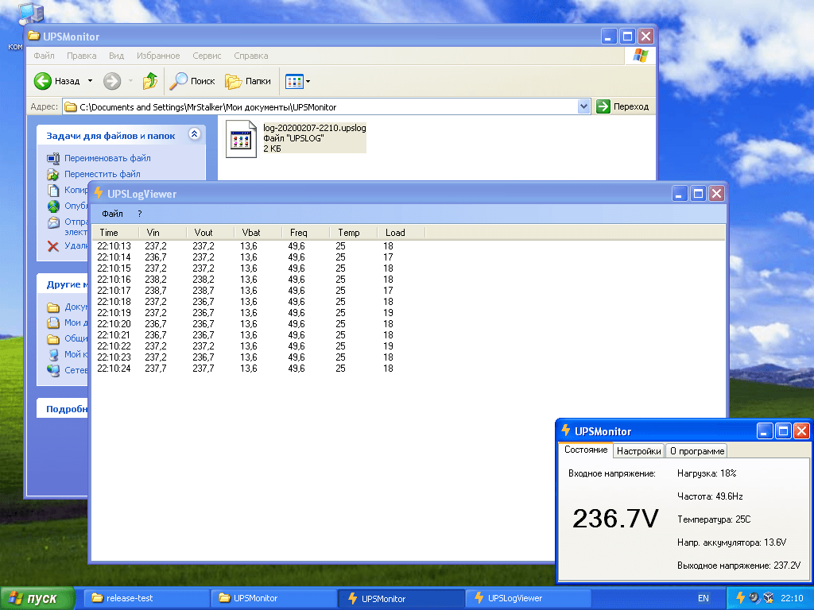This screenshot has width=814, height=610.
Task: Click the Start (пуск) button
Action: 37,598
